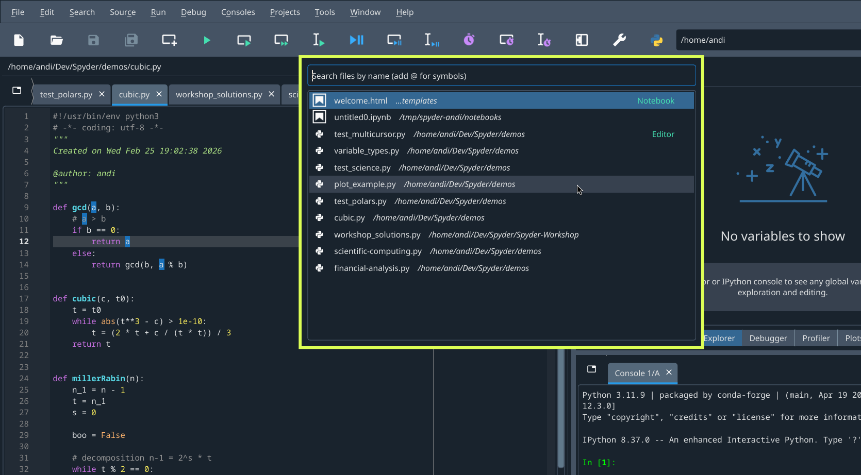Run cell and advance to next

click(281, 40)
